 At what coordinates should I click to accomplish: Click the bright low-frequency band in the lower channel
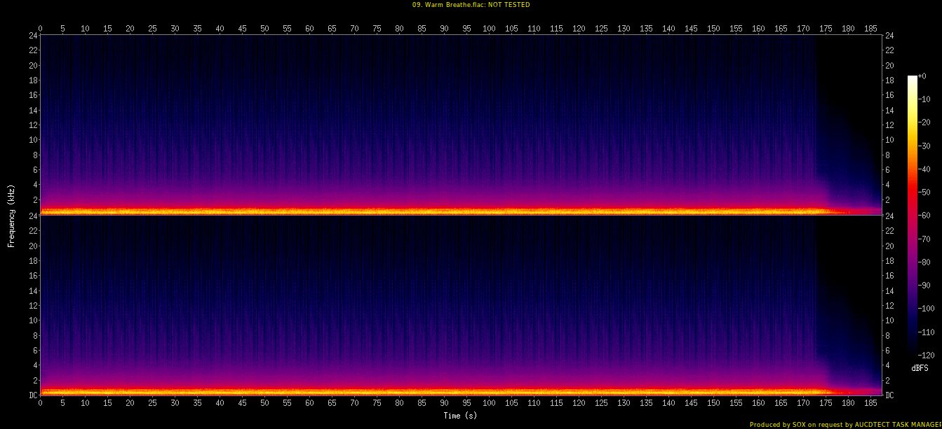click(421, 391)
